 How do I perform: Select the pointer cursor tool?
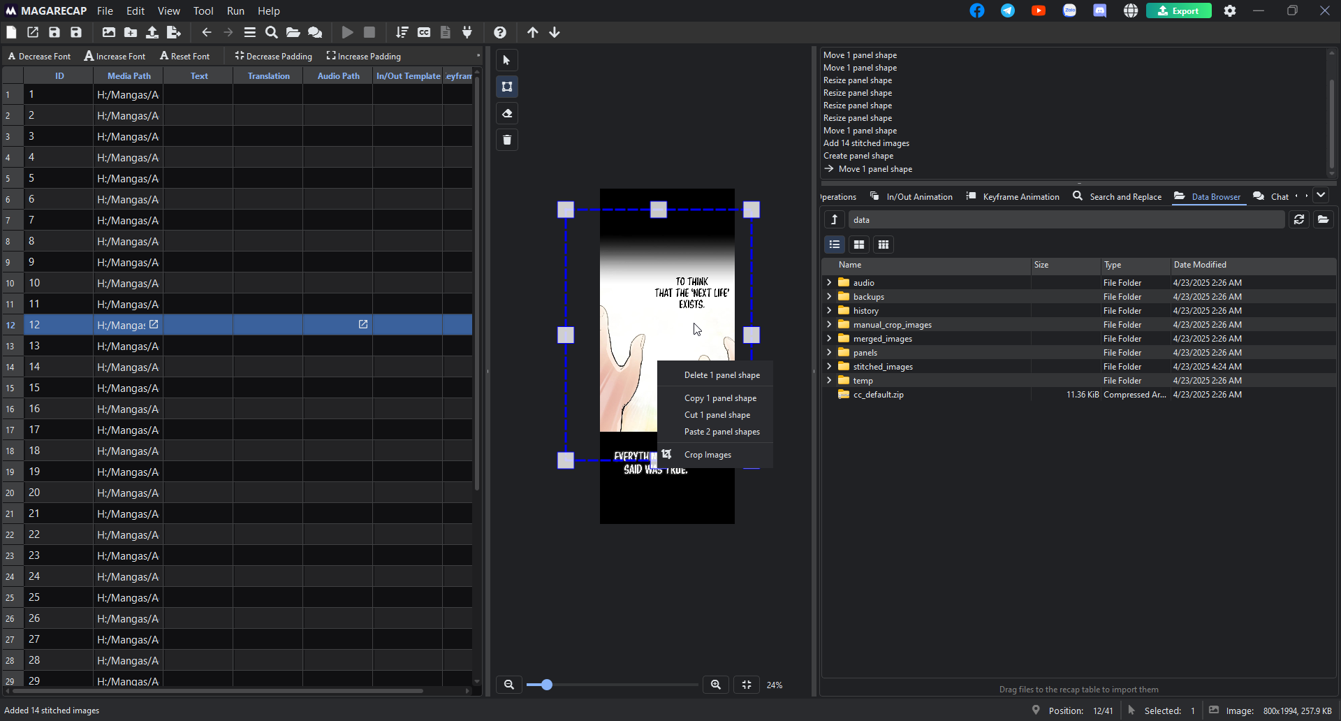(507, 60)
